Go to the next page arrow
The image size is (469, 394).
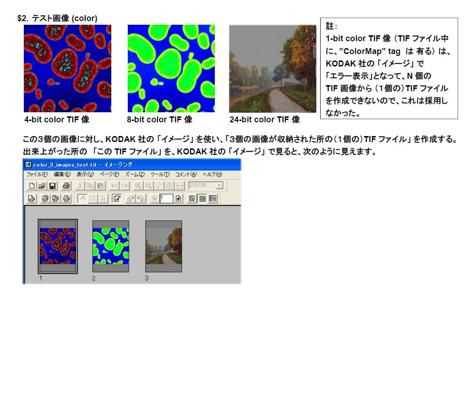pos(179,198)
